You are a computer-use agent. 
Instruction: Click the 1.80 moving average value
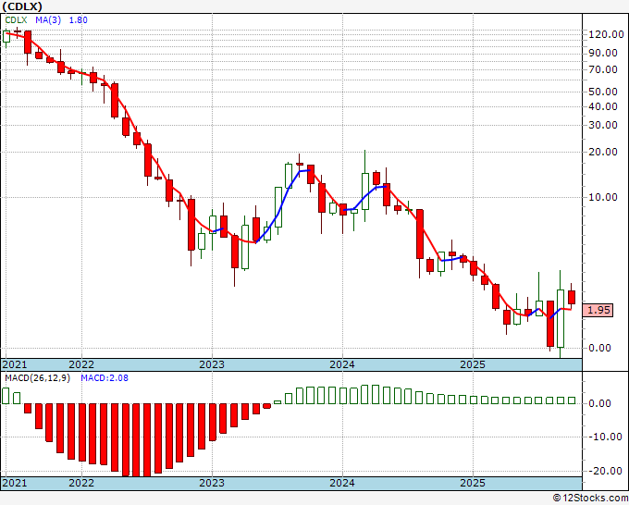pyautogui.click(x=79, y=20)
